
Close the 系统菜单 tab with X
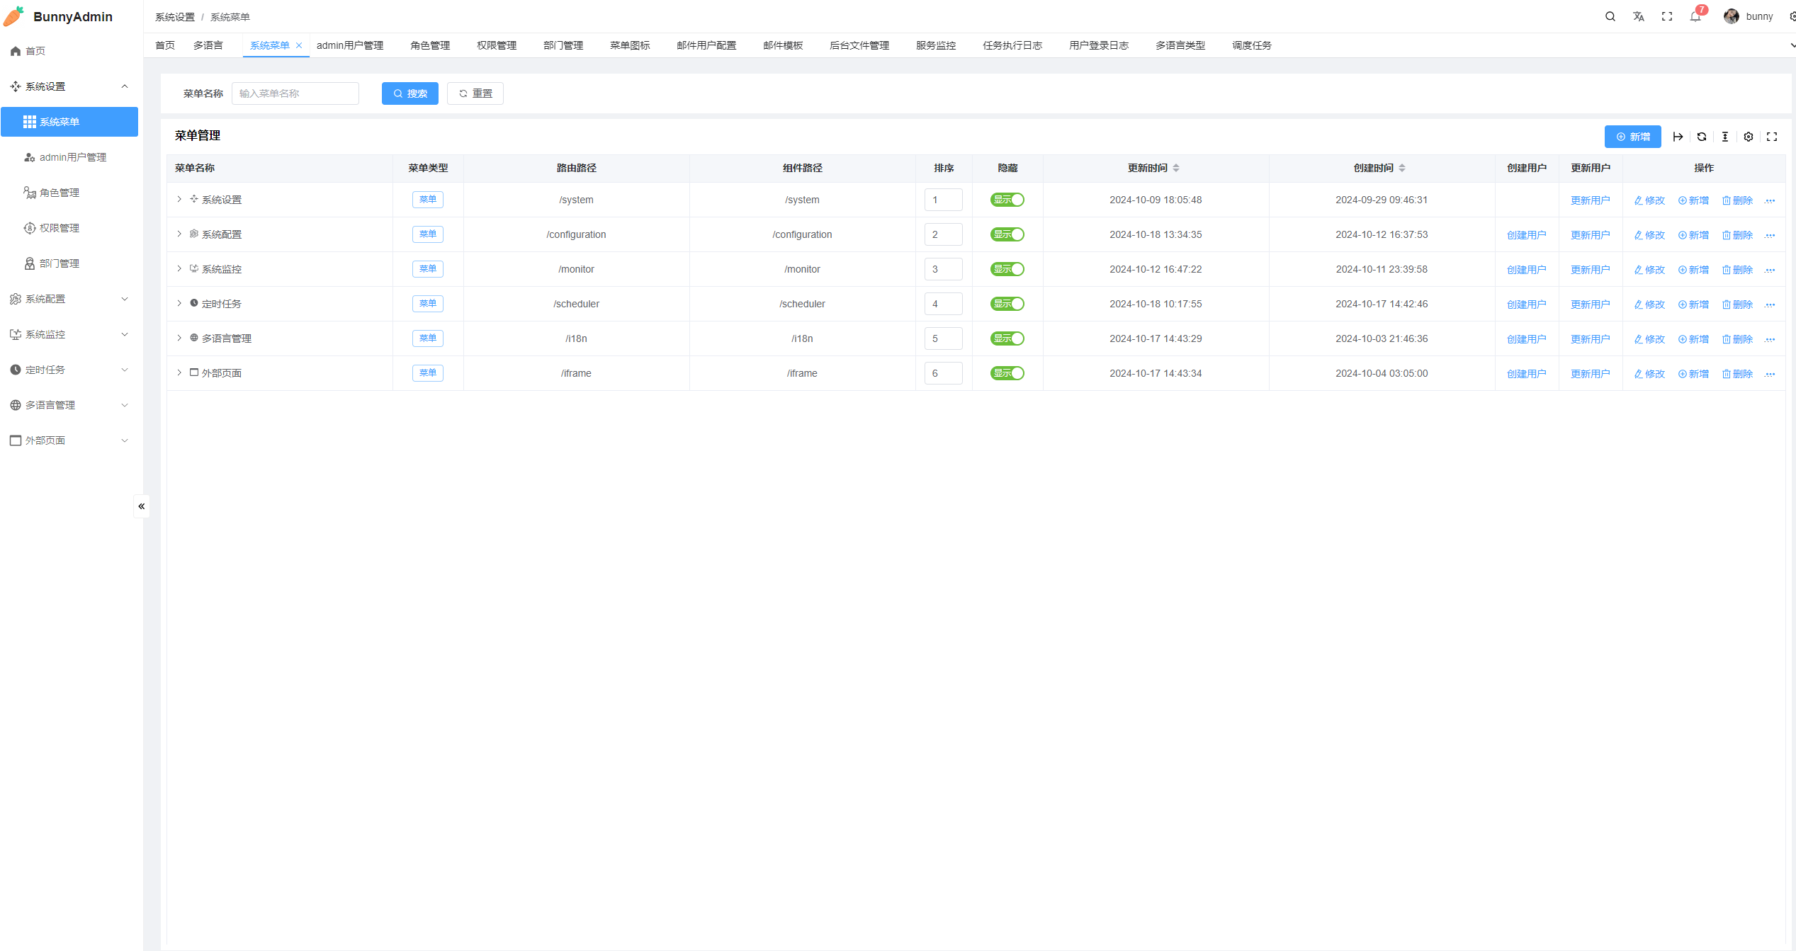point(299,45)
